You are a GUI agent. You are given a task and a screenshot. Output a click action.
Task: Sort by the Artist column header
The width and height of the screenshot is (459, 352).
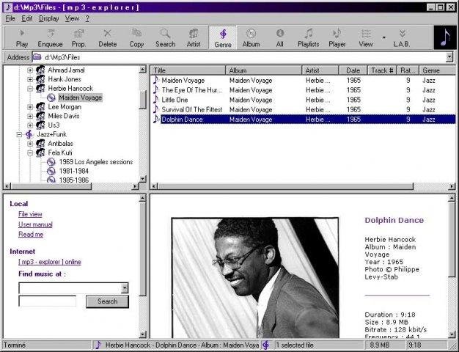pos(320,70)
